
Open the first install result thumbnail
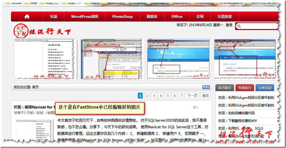pyautogui.click(x=45, y=59)
